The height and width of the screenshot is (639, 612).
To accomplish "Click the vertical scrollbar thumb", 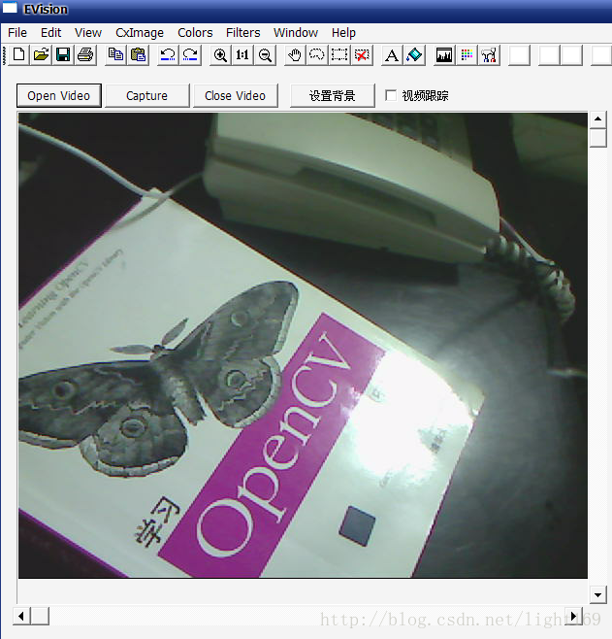I will [598, 138].
